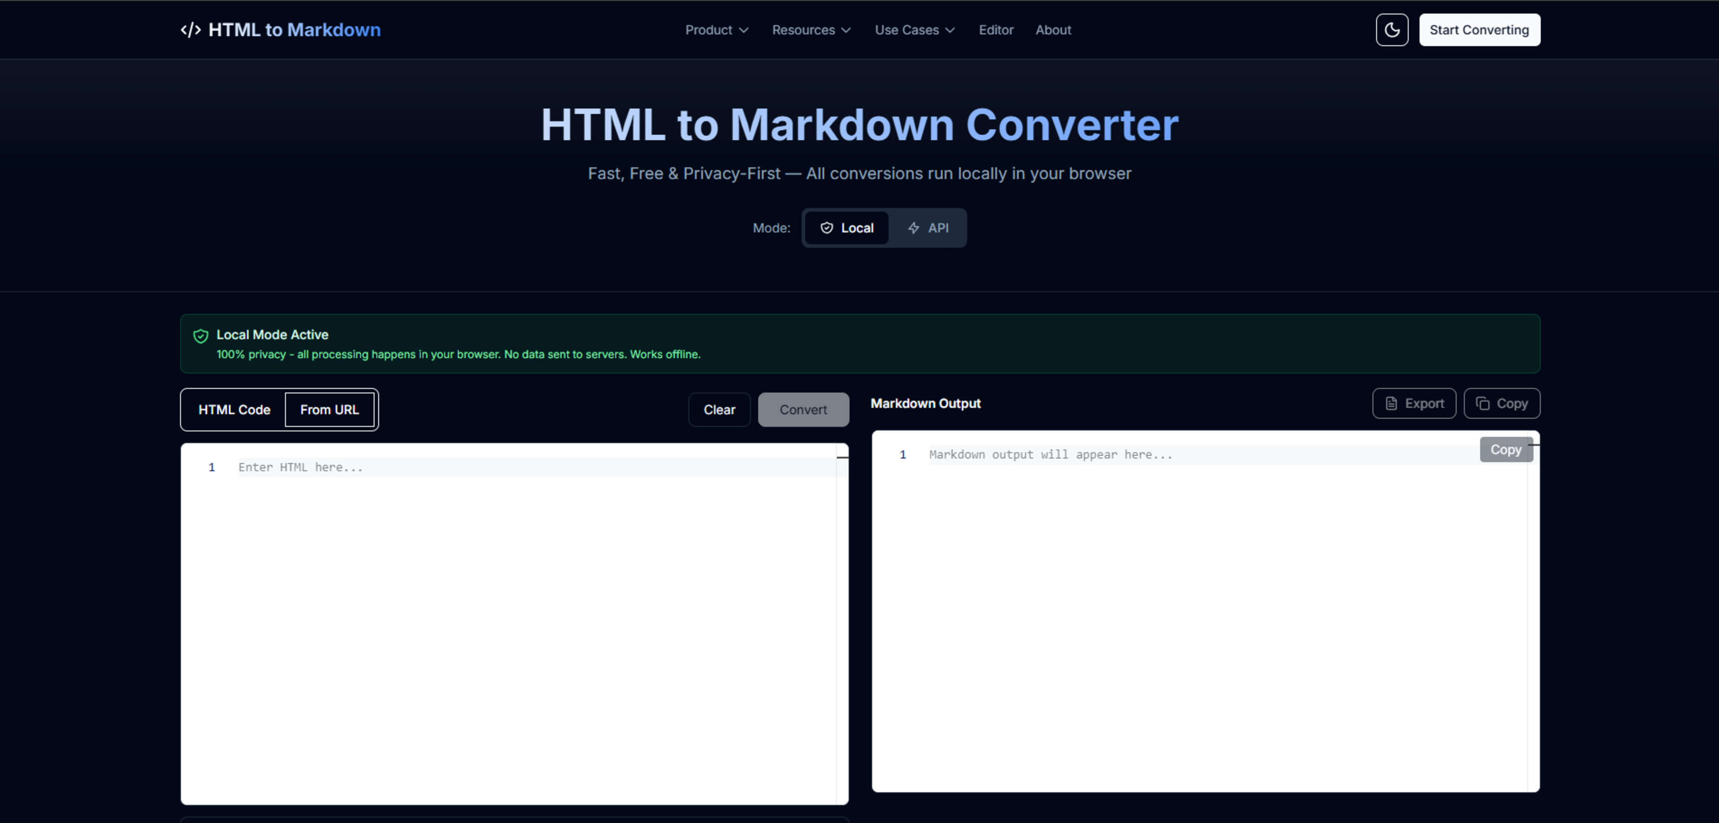Expand the Resources menu
This screenshot has width=1719, height=823.
point(812,30)
